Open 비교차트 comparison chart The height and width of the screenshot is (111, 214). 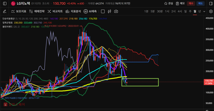pos(55,11)
